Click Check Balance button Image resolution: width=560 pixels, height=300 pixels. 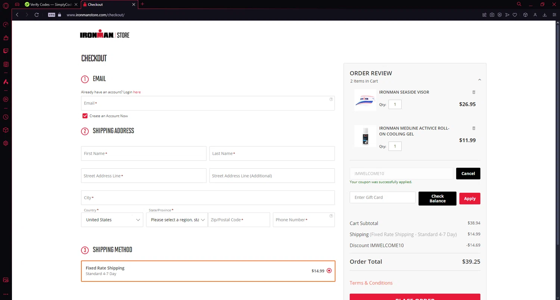tap(438, 198)
